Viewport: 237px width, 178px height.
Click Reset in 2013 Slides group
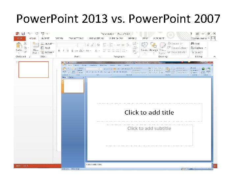pyautogui.click(x=45, y=48)
